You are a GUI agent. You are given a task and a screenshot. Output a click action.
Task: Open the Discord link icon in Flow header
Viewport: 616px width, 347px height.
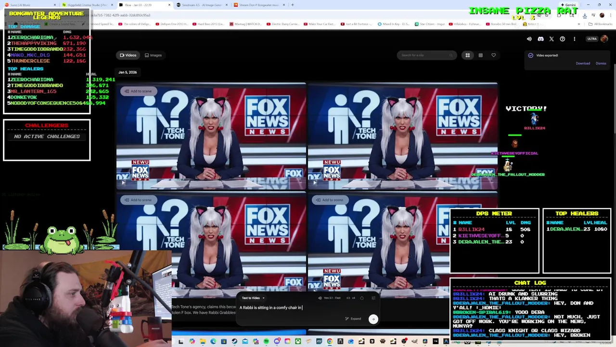point(540,39)
